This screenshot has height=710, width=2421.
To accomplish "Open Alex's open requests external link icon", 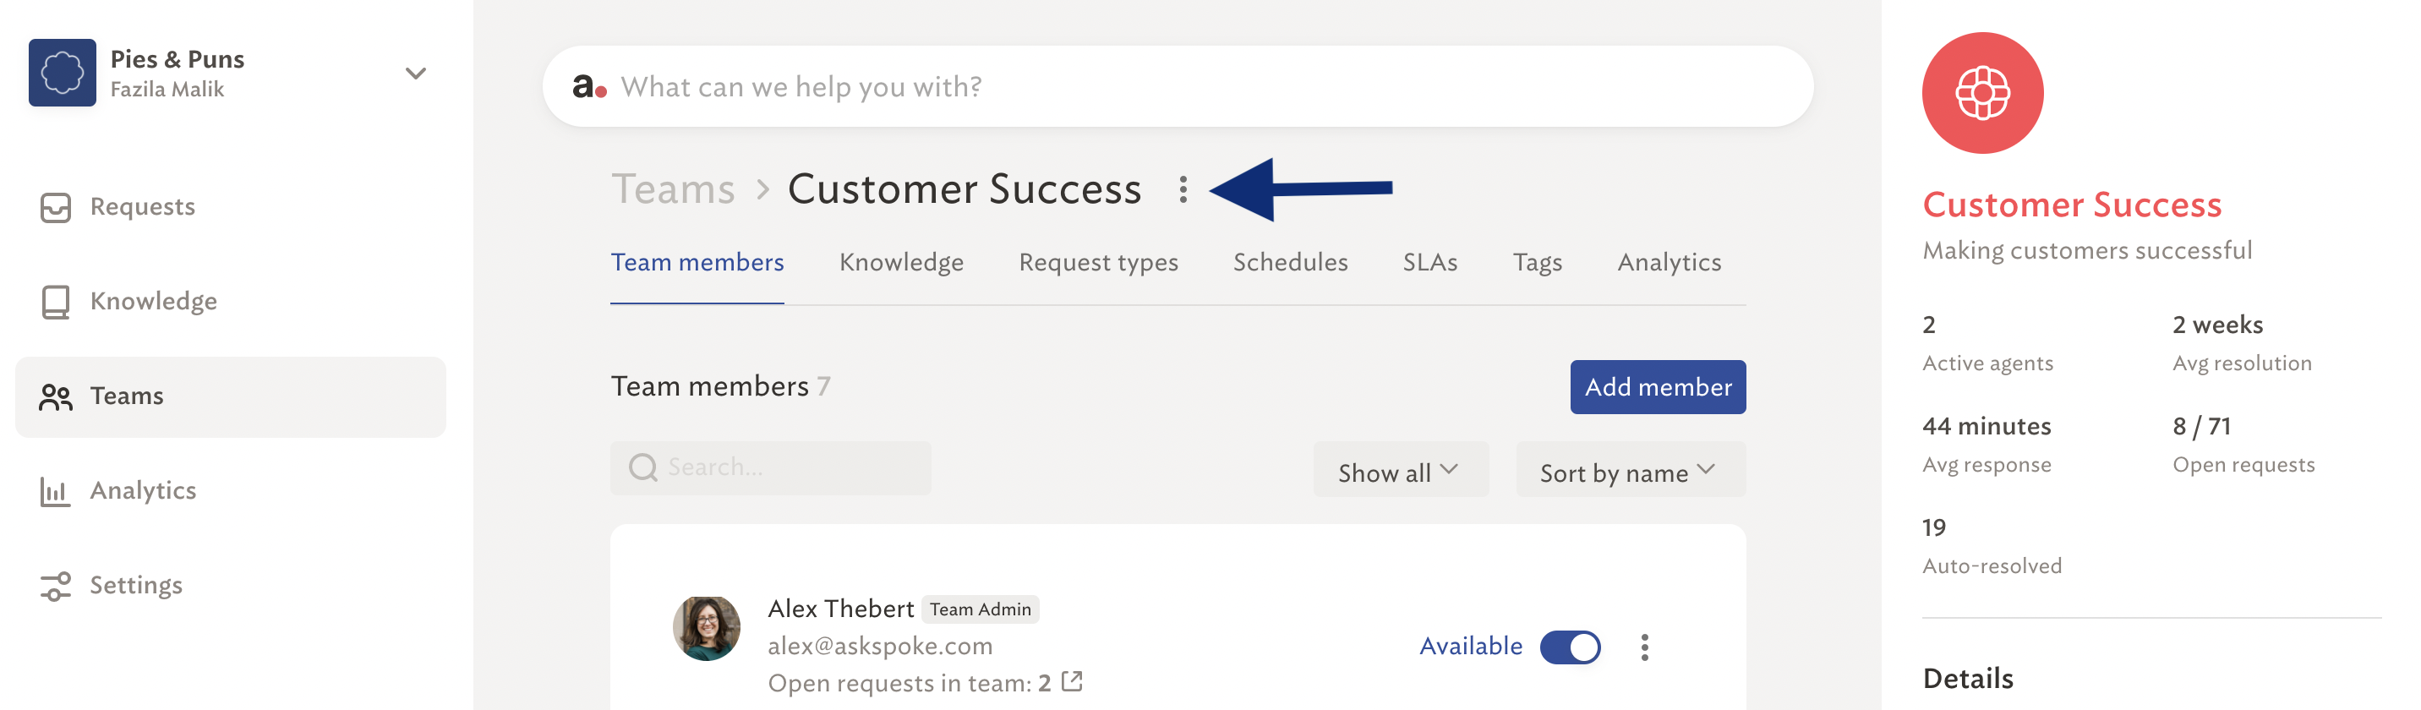I will pyautogui.click(x=1071, y=682).
